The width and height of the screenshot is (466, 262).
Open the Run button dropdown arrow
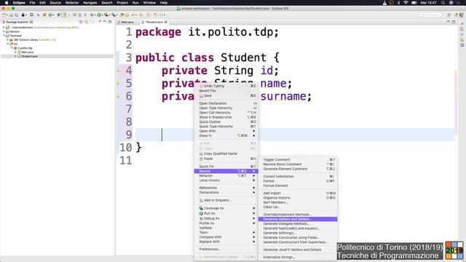[x=102, y=15]
